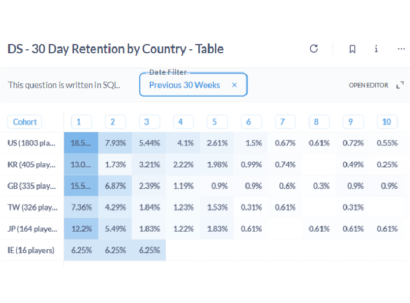
Task: Click the KR cohort row label
Action: (32, 164)
